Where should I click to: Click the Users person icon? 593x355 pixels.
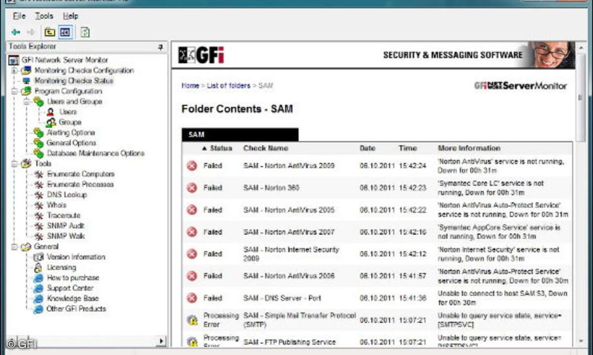tap(50, 112)
